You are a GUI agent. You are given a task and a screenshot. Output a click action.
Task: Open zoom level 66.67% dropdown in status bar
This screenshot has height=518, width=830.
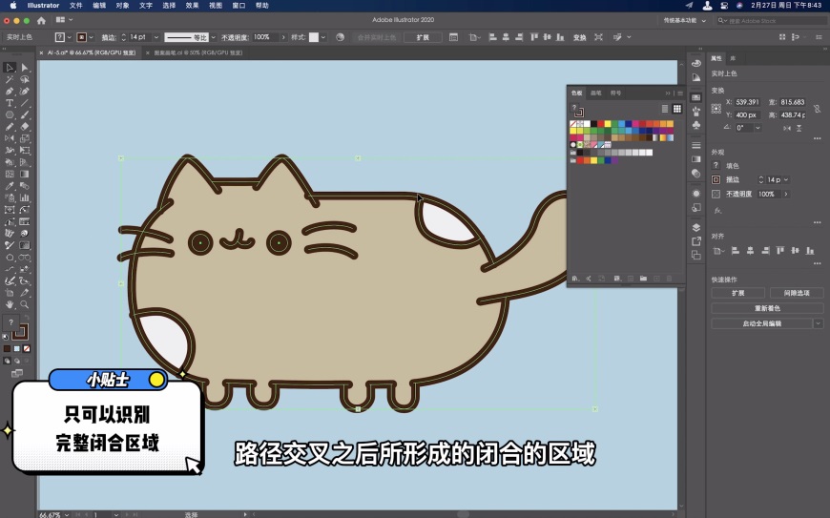pos(67,515)
